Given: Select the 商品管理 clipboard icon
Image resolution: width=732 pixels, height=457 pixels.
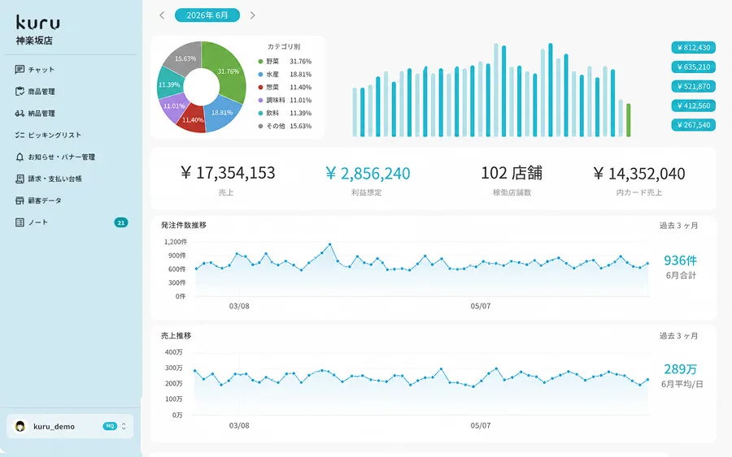Looking at the screenshot, I should (20, 91).
